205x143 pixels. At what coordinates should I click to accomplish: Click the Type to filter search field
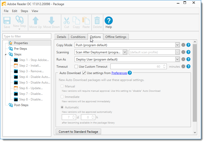tap(27, 36)
